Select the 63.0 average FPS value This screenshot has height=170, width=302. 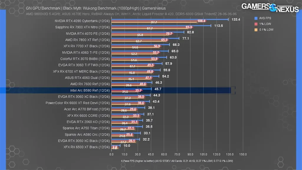coord(173,58)
